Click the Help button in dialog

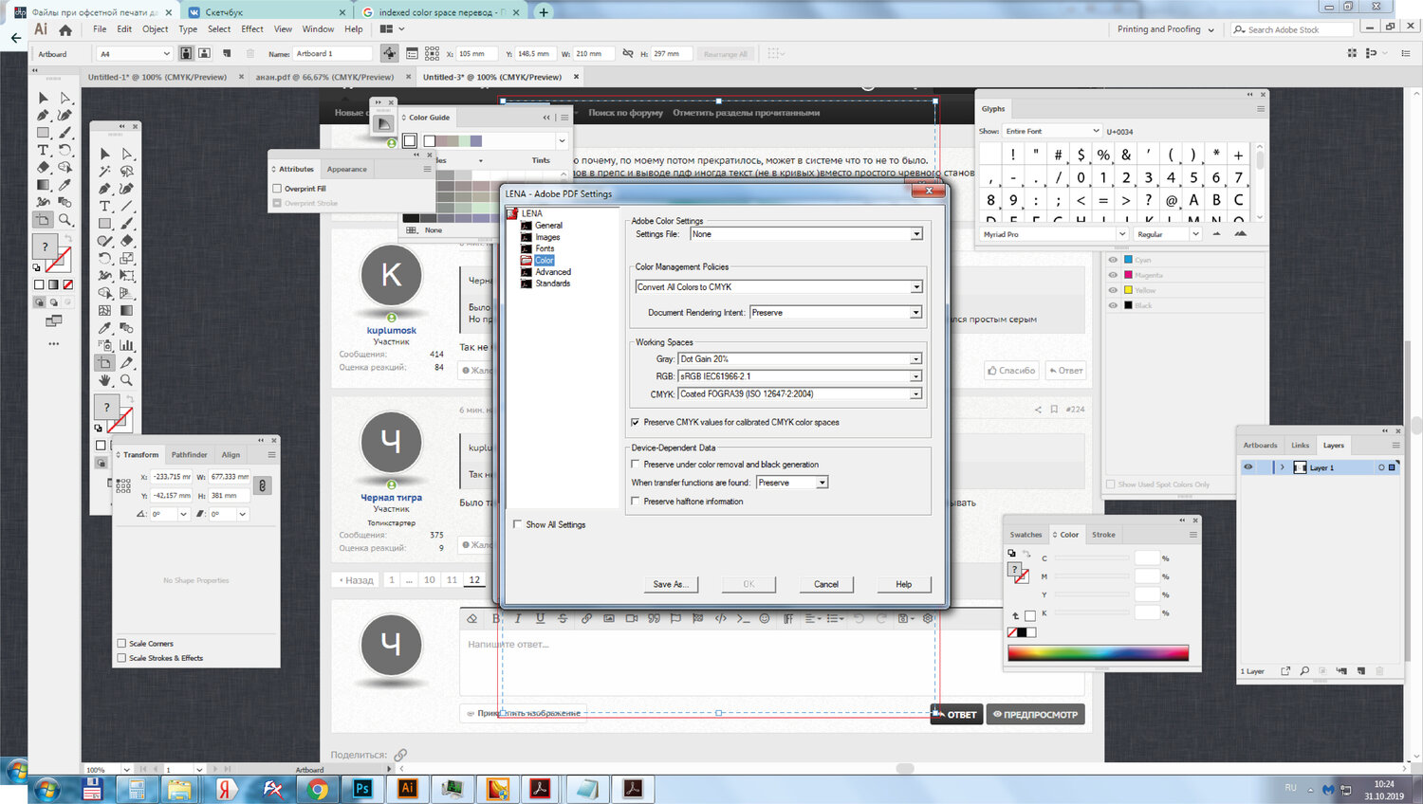coord(904,584)
